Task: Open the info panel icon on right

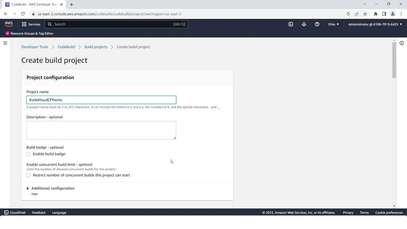Action: coord(402,43)
